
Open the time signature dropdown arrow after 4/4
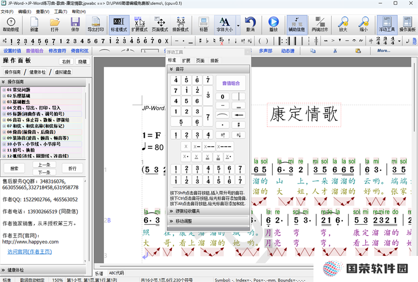(x=399, y=41)
